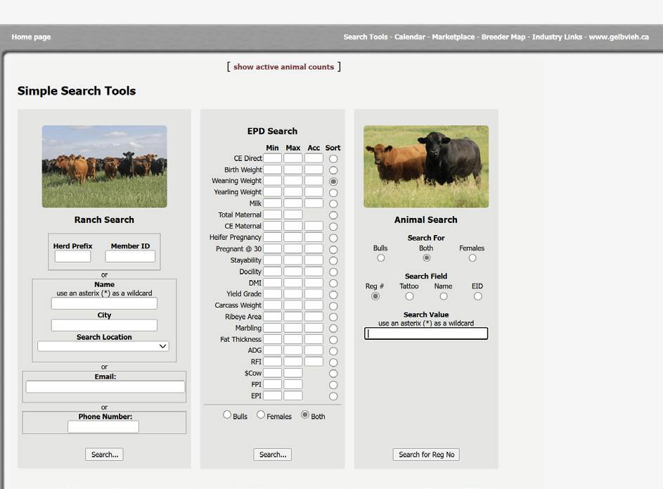Select the Name search field option
Viewport: 663px width, 489px height.
pos(444,296)
